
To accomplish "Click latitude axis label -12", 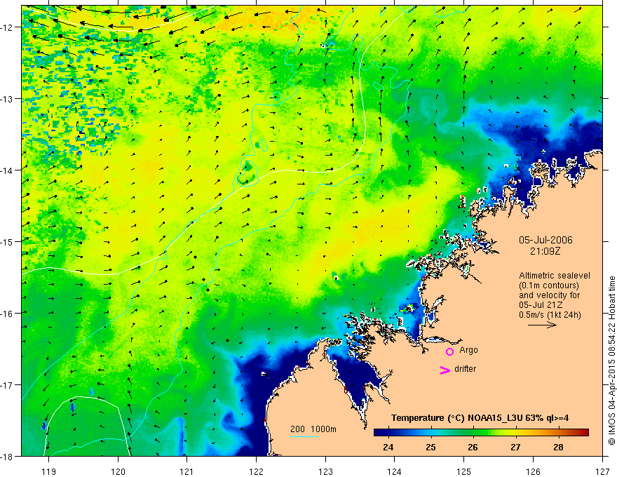I will [8, 27].
